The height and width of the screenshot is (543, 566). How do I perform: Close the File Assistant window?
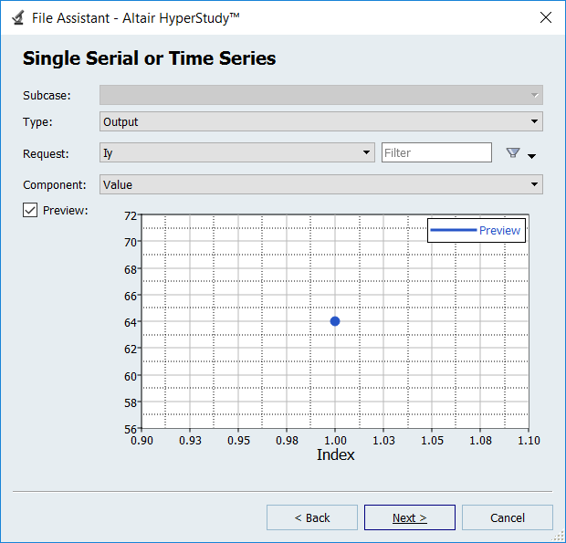tap(546, 17)
